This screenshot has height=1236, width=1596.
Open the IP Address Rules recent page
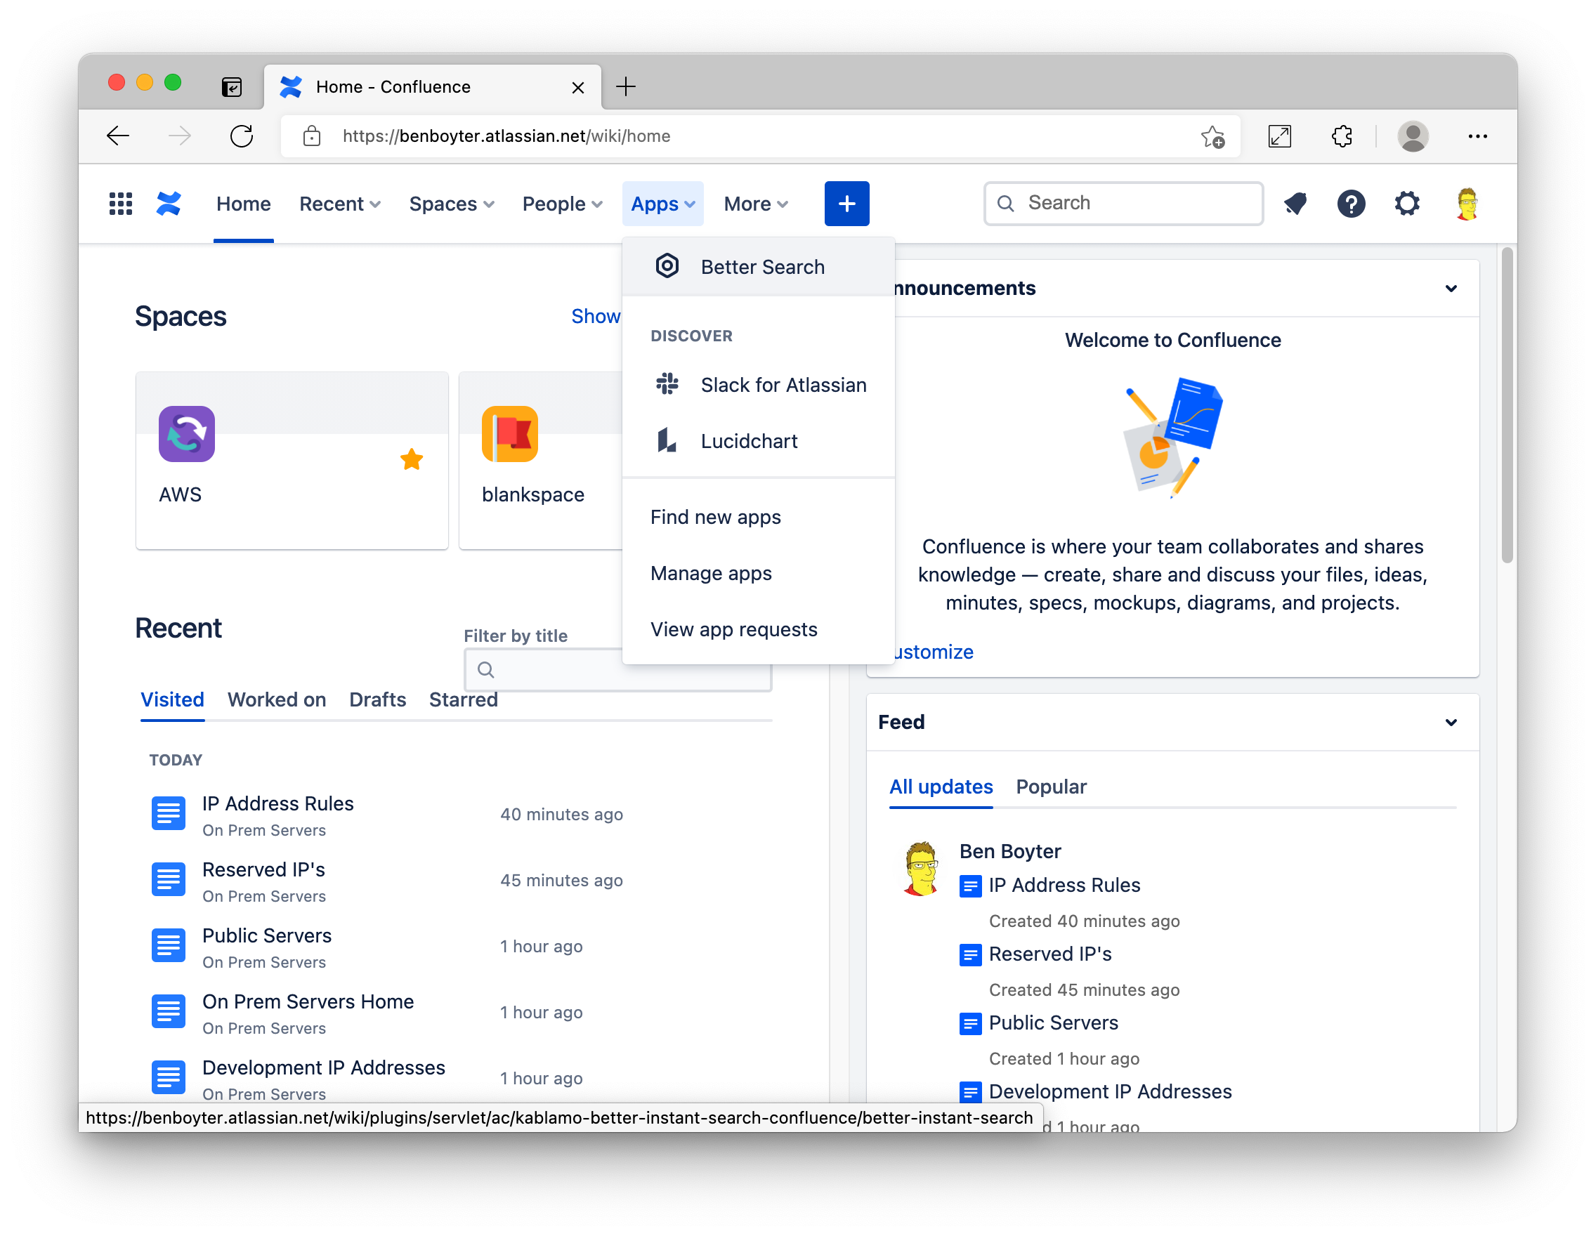(277, 803)
